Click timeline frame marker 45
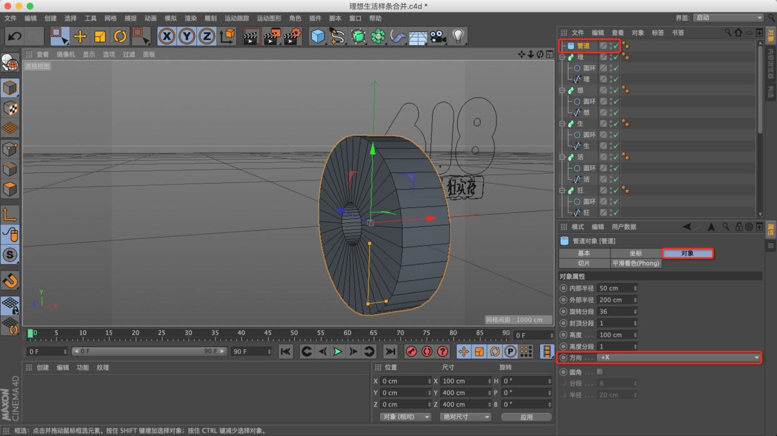This screenshot has width=777, height=436. pos(268,333)
